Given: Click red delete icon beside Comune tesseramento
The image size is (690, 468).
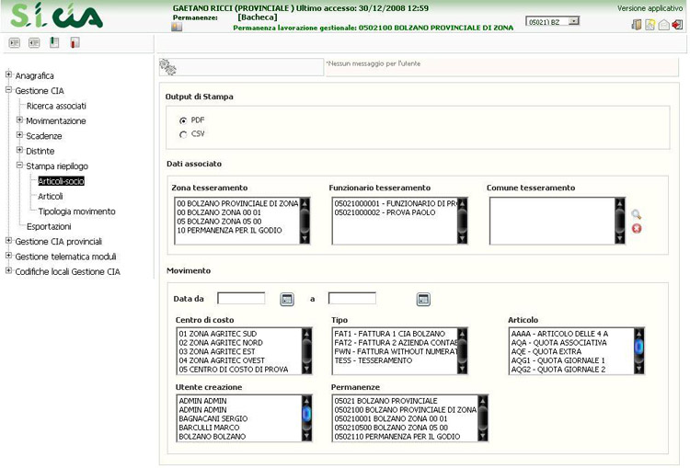Looking at the screenshot, I should pos(637,228).
